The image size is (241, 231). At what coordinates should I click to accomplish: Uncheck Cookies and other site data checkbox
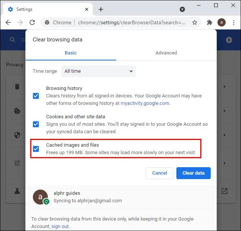click(36, 124)
